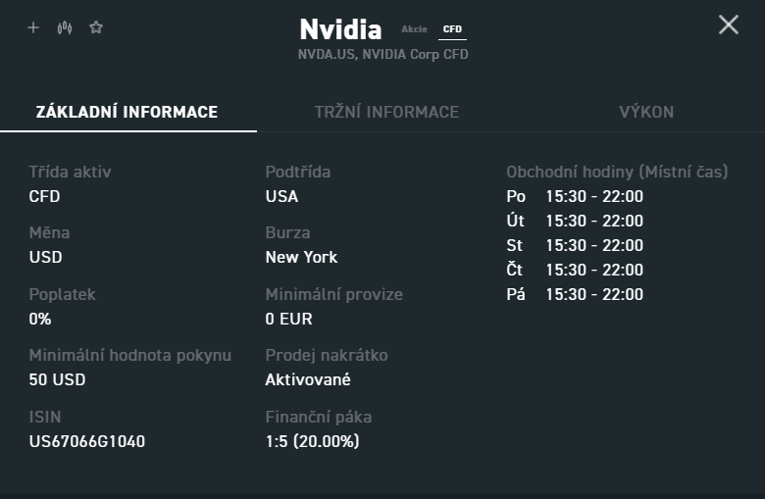Click the St trading hours row
765x499 pixels.
575,245
